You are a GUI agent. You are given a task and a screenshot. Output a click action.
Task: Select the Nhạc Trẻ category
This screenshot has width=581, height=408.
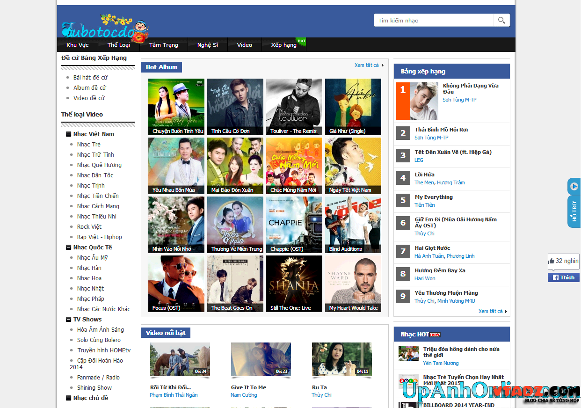pos(89,145)
